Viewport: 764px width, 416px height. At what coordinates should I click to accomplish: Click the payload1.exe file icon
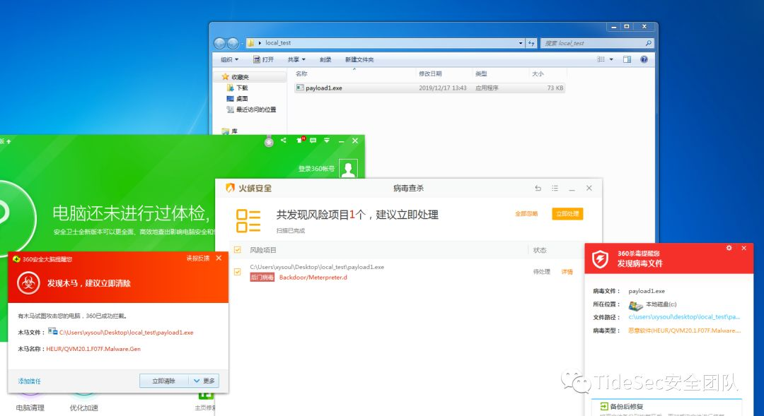pyautogui.click(x=300, y=88)
